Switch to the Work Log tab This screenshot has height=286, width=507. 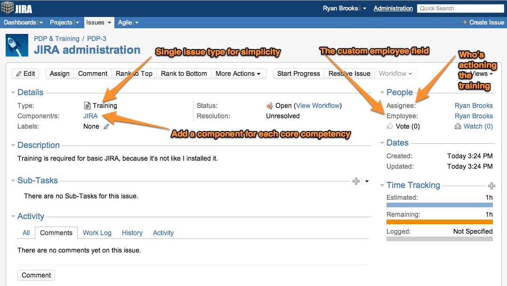click(97, 233)
